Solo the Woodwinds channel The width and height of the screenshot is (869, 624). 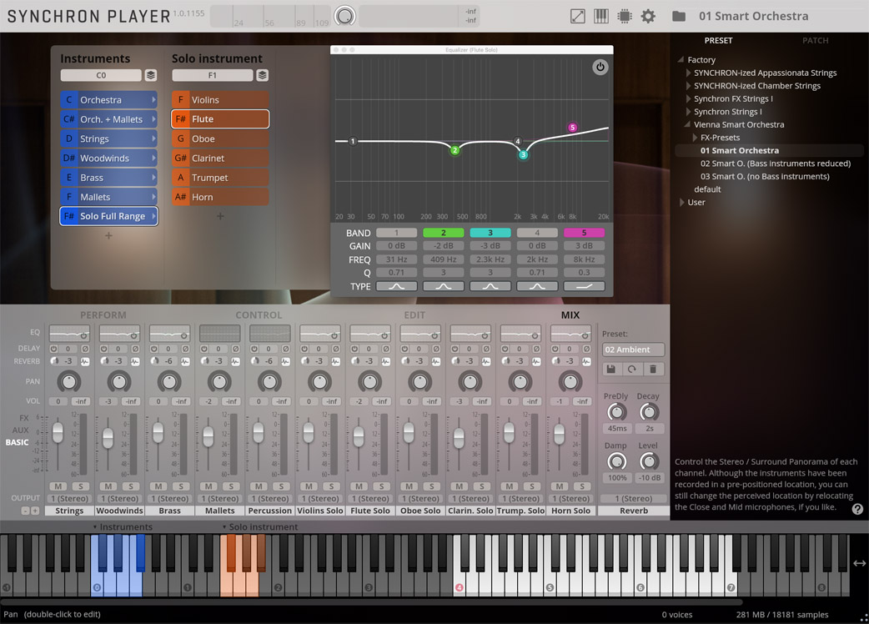coord(131,486)
